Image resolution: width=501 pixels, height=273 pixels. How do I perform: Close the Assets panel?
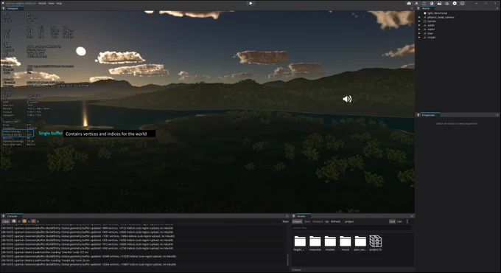[x=412, y=216]
